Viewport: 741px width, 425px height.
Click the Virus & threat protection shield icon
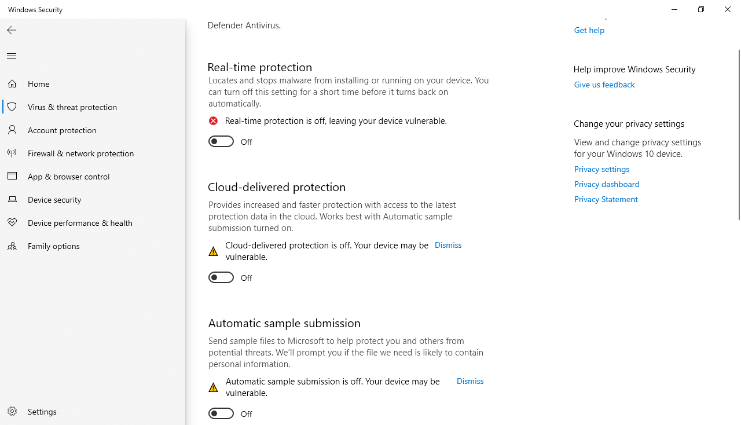point(12,107)
